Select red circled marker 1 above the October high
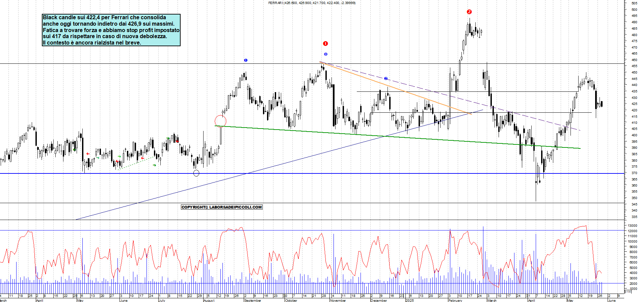 click(325, 44)
